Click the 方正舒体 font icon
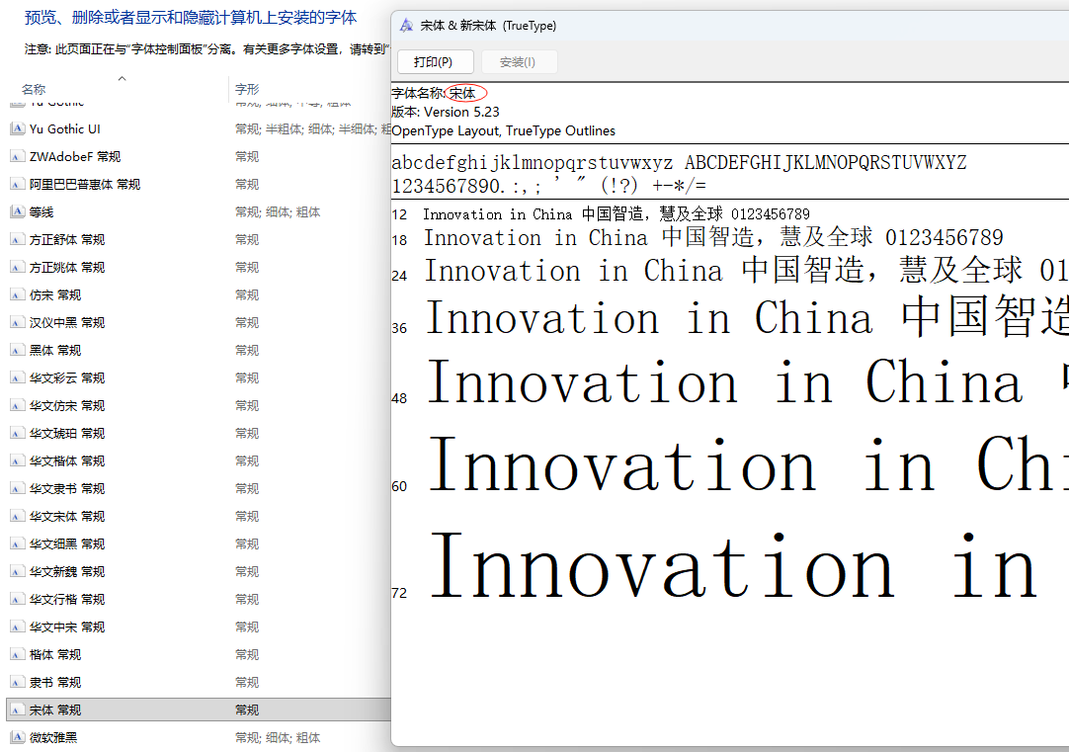1069x752 pixels. 17,239
